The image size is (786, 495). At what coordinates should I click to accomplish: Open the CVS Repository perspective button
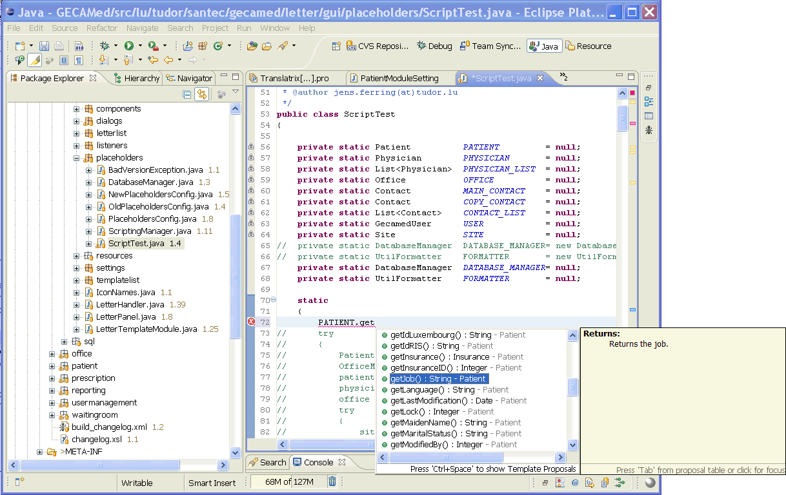378,46
